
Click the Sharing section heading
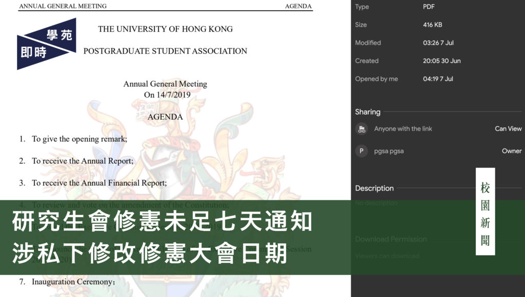tap(368, 112)
